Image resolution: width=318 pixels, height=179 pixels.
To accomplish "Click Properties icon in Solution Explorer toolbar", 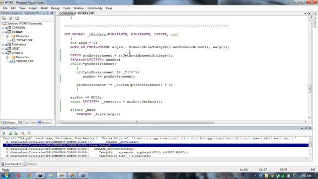I will [x=4, y=18].
